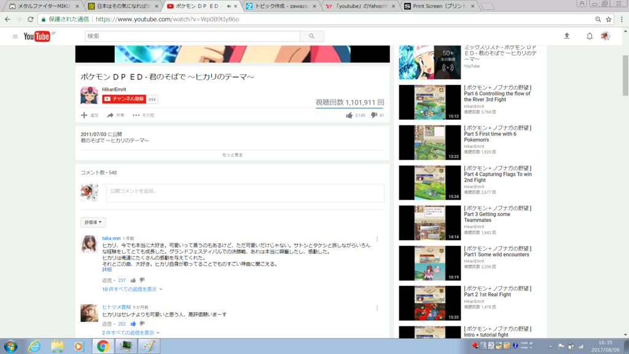
Task: Open the Action Center flag icon
Action: click(x=561, y=346)
